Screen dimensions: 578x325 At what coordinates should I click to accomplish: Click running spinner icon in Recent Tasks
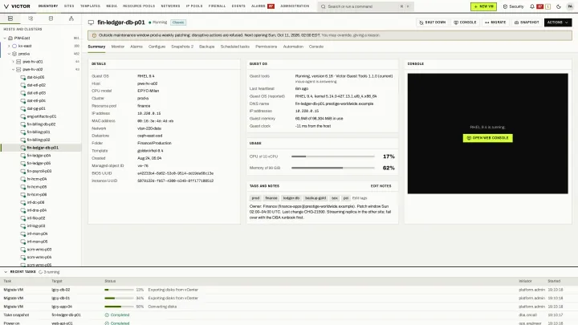pos(41,272)
